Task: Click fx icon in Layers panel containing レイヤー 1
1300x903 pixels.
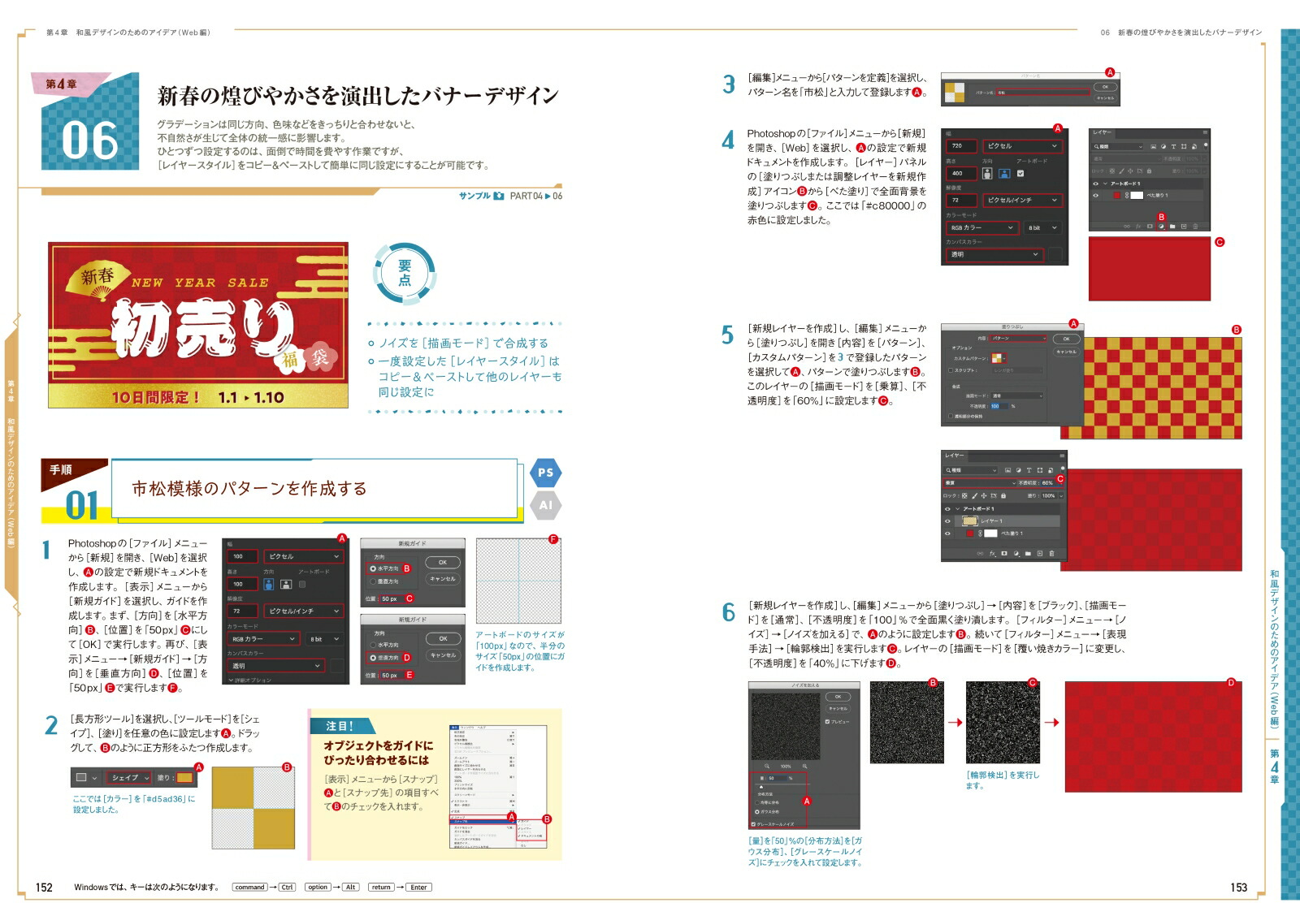Action: coord(992,553)
